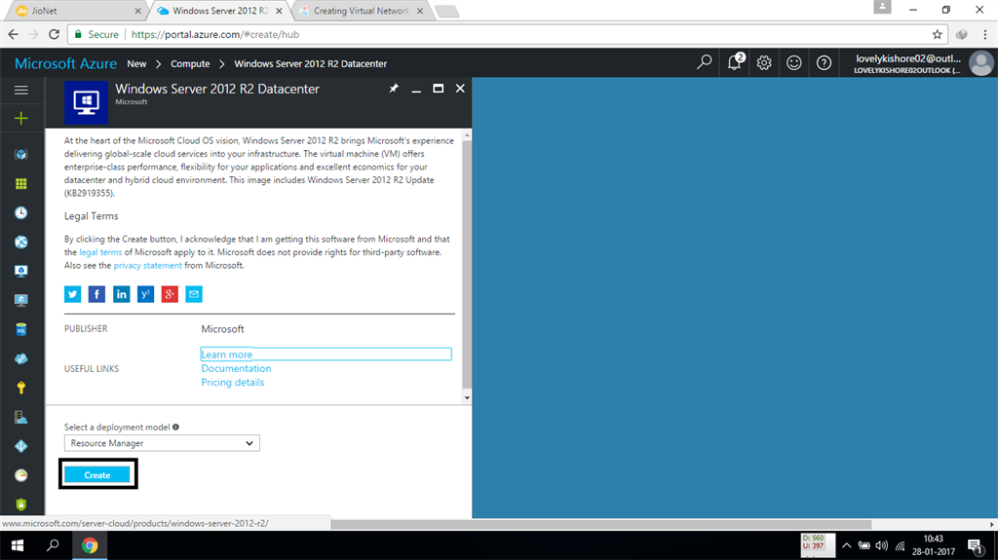
Task: Click the portal horizontal scrollbar
Action: point(600,524)
